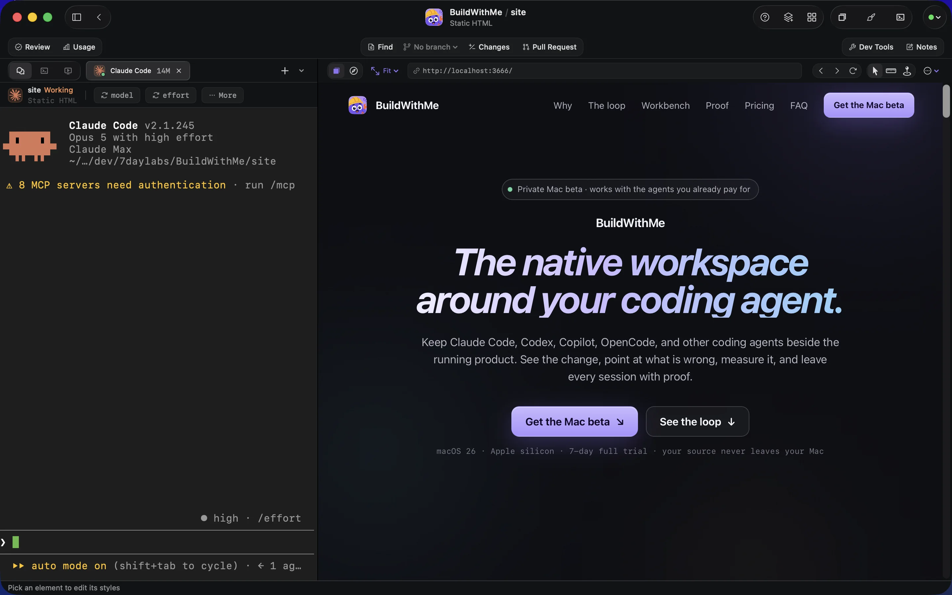Toggle the joystick pin tool
This screenshot has height=595, width=952.
(907, 71)
